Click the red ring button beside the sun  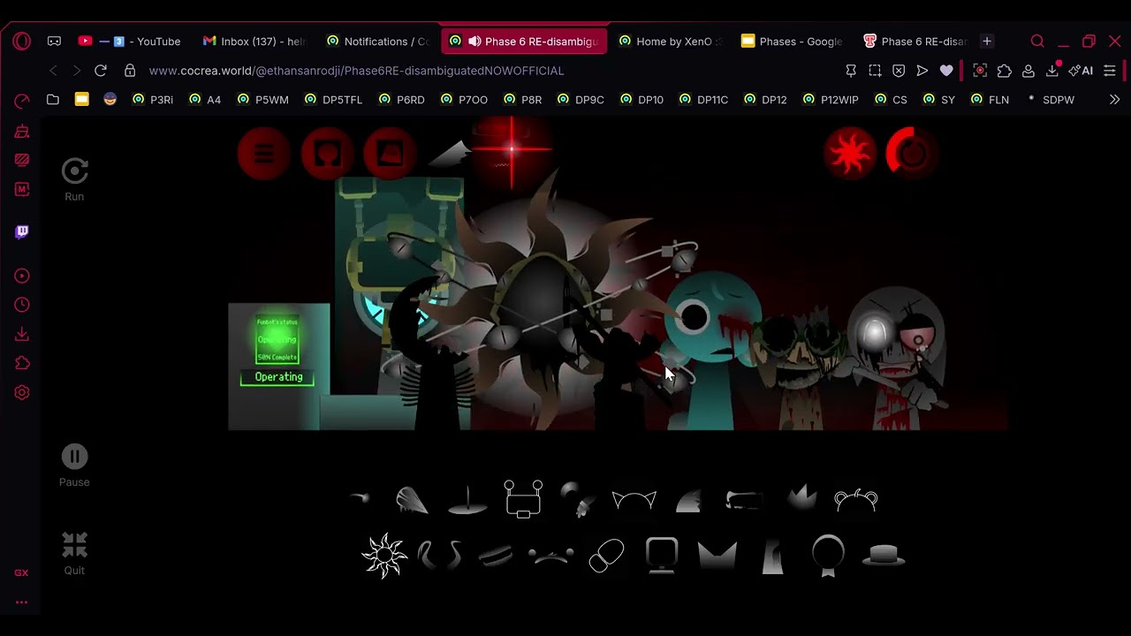[x=912, y=154]
